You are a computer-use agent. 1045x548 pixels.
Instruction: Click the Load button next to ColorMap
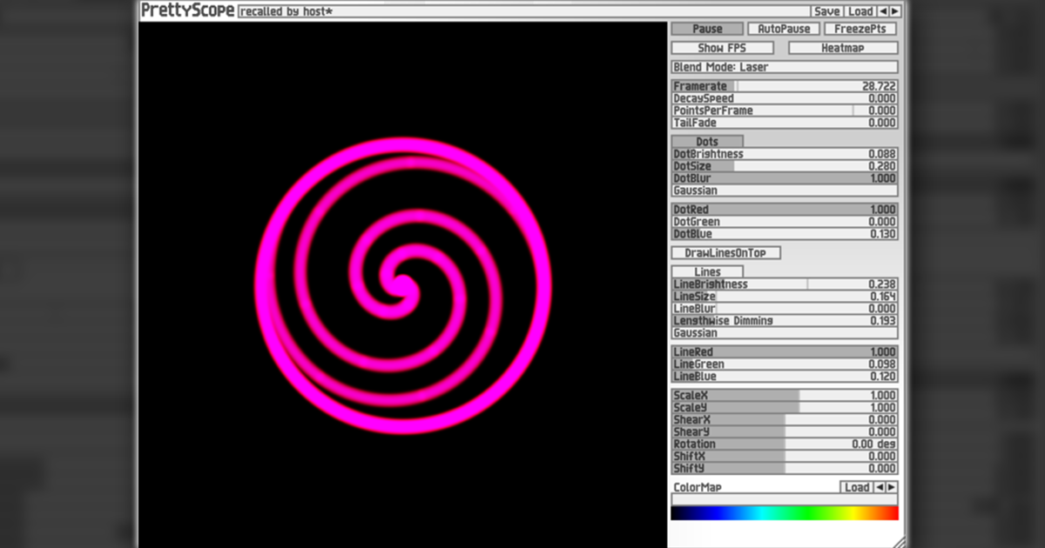(857, 487)
